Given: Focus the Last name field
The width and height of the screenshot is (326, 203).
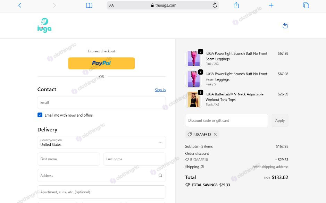Looking at the screenshot, I should 134,159.
